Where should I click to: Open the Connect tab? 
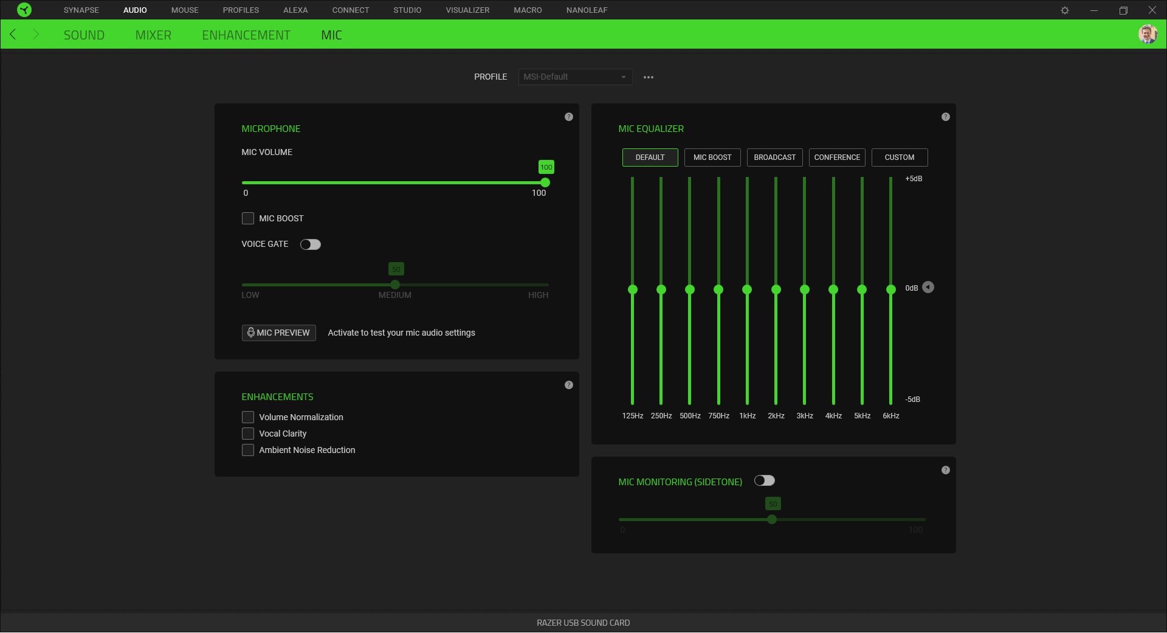[x=351, y=10]
